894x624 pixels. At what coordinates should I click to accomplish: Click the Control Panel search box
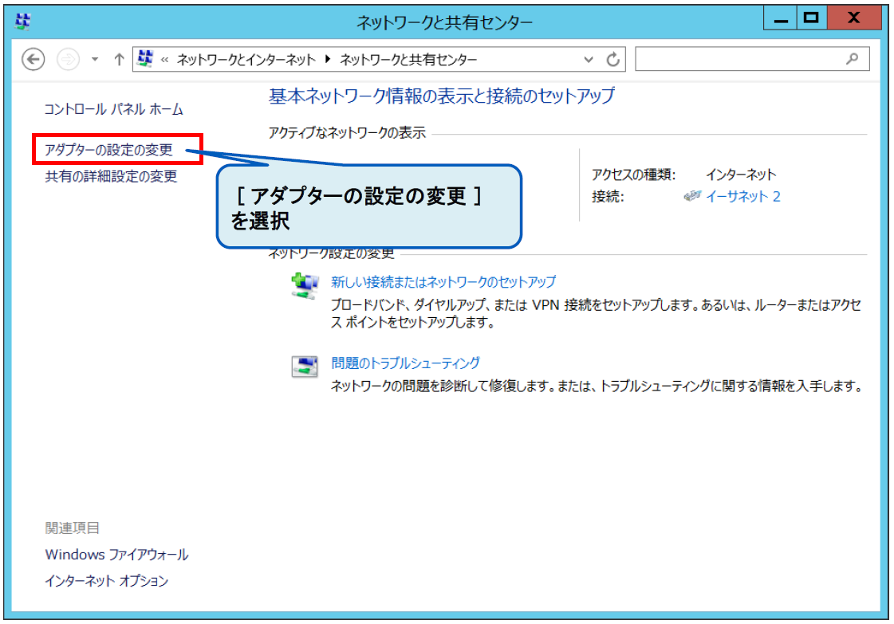(x=742, y=59)
